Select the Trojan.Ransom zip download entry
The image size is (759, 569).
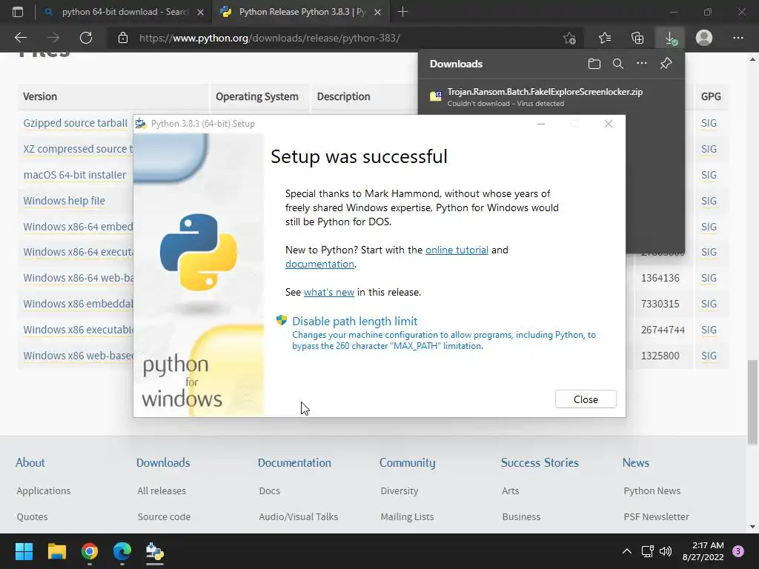pyautogui.click(x=551, y=97)
